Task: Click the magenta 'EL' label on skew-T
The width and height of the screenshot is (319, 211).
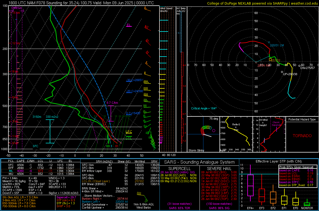Action: tap(129, 25)
